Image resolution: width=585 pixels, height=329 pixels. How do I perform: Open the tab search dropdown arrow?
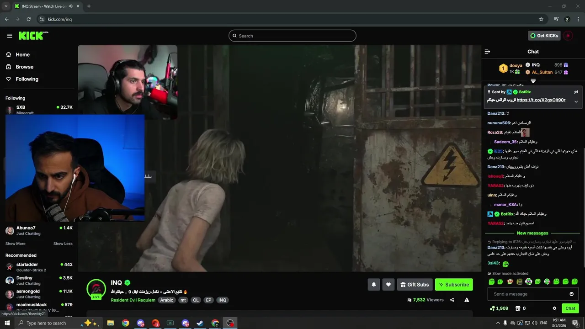pyautogui.click(x=6, y=6)
